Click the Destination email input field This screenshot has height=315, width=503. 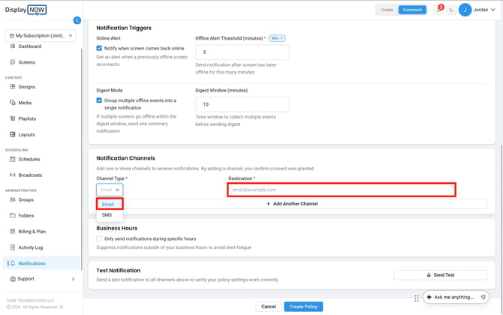[x=342, y=190]
